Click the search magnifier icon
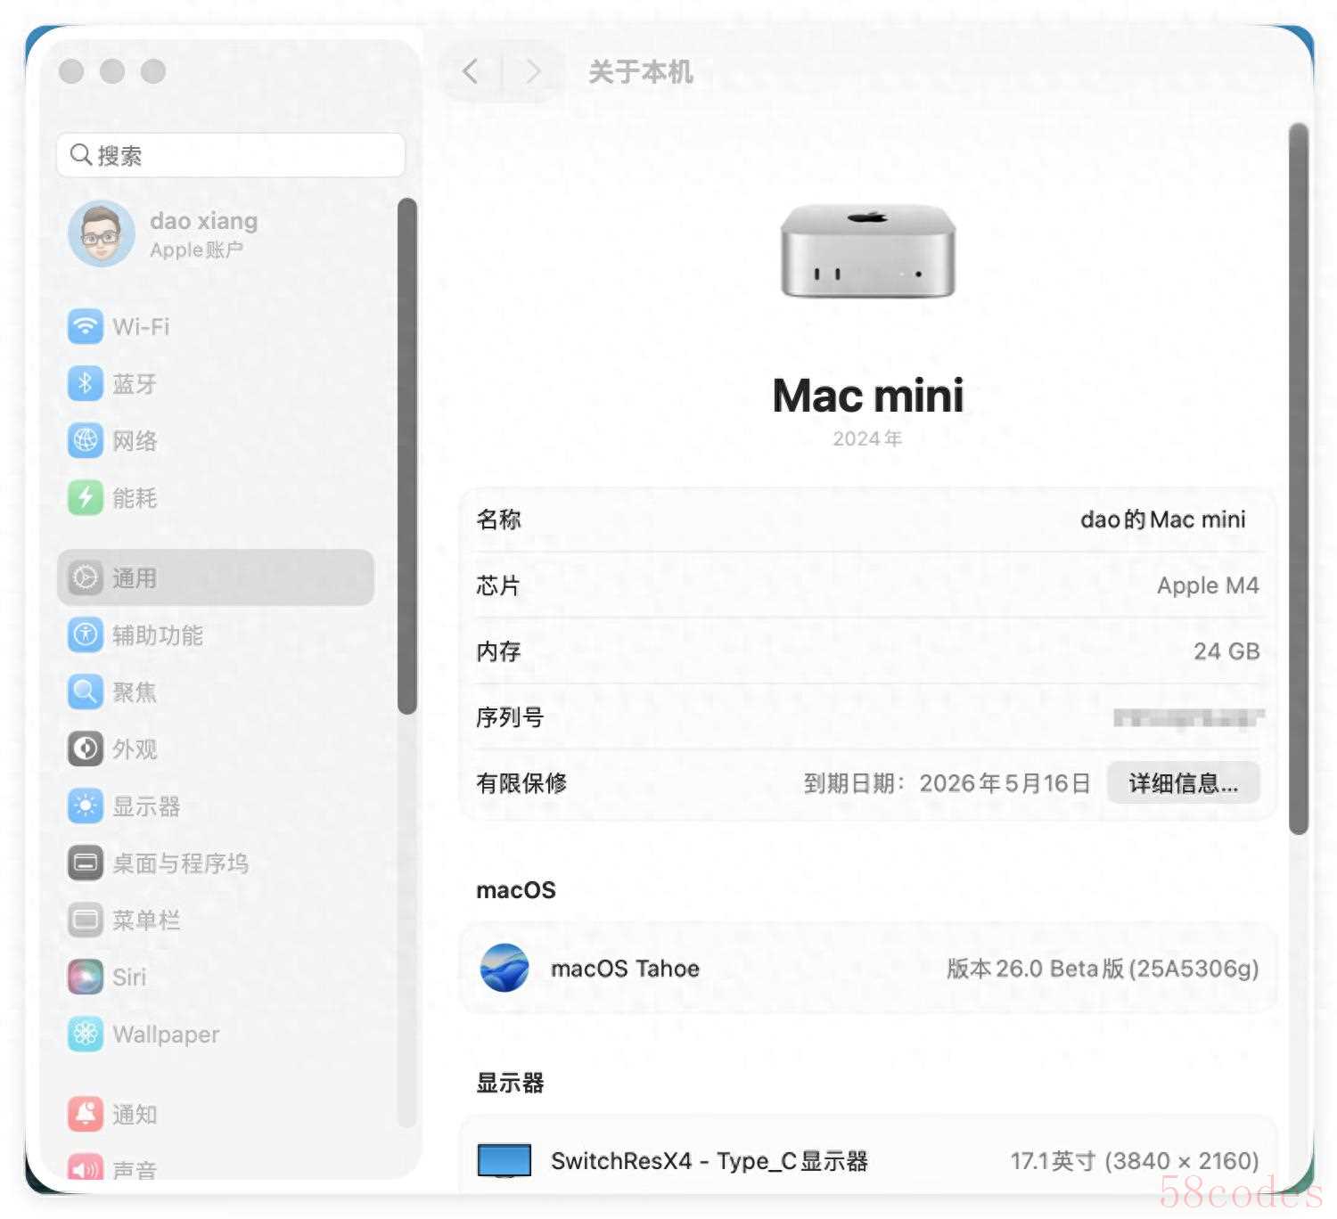The image size is (1337, 1219). [80, 155]
